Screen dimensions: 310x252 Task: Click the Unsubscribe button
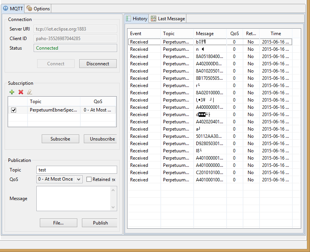click(x=100, y=139)
